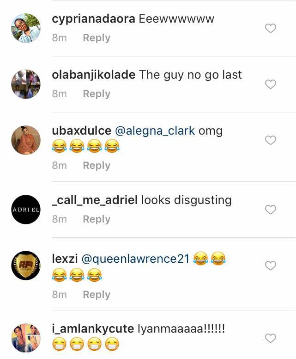
Task: Reply to cyprianadaora's comment
Action: 97,38
